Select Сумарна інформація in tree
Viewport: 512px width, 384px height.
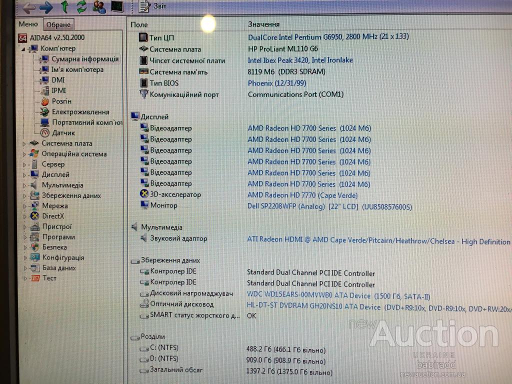85,59
